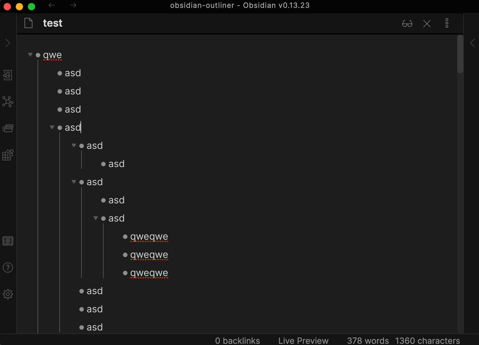Fold the asd item containing the text cursor
This screenshot has height=345, width=479.
pos(52,127)
